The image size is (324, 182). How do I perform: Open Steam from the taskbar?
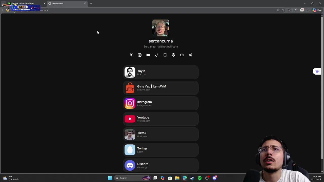192,178
